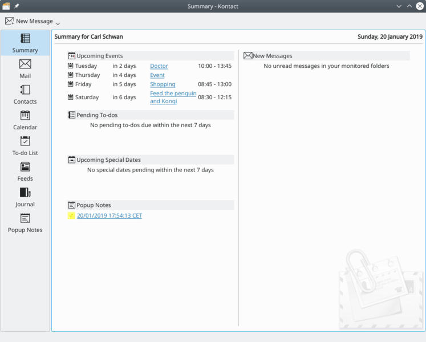The width and height of the screenshot is (426, 342).
Task: Click the yellow note icon in Popup Notes
Action: tap(71, 215)
